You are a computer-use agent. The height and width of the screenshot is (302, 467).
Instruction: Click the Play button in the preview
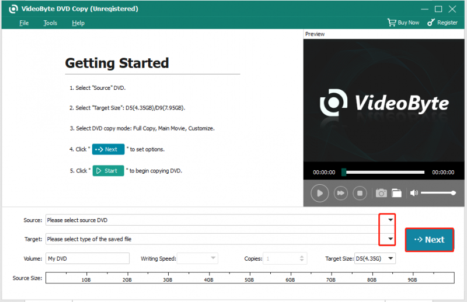coord(319,193)
